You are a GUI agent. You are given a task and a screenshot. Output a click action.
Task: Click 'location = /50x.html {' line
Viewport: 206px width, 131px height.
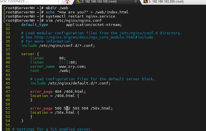(55, 113)
